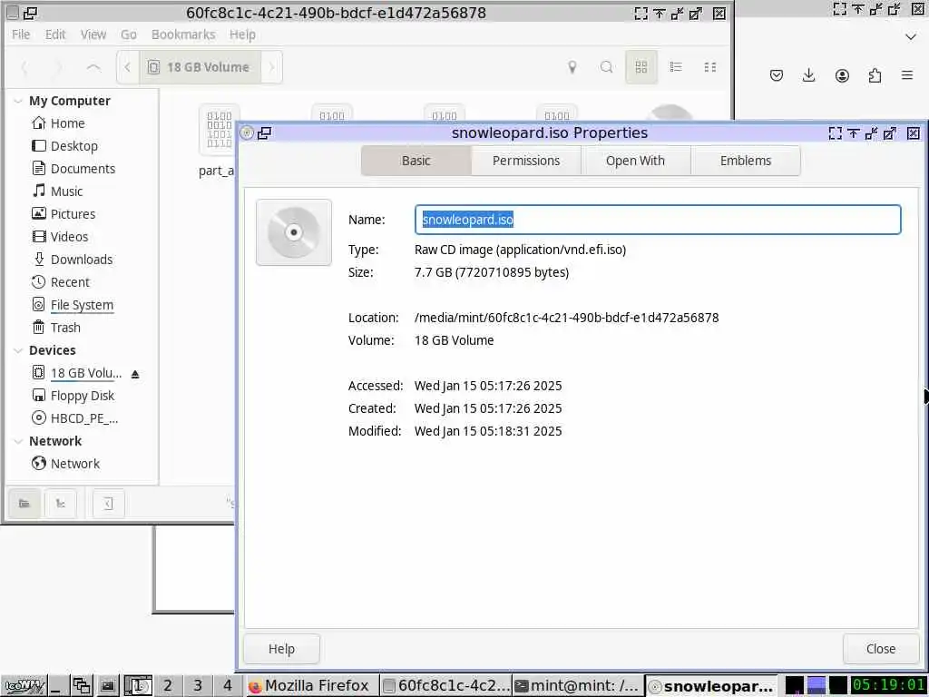Viewport: 929px width, 697px height.
Task: Open the HBCD_PE disc device
Action: click(74, 417)
